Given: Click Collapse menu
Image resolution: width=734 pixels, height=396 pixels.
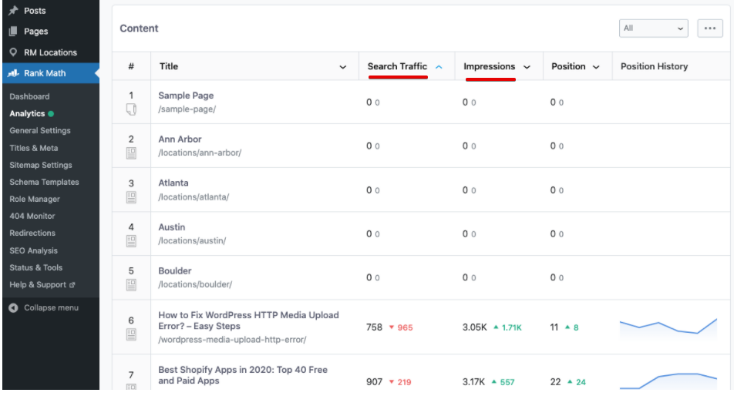Looking at the screenshot, I should coord(51,307).
